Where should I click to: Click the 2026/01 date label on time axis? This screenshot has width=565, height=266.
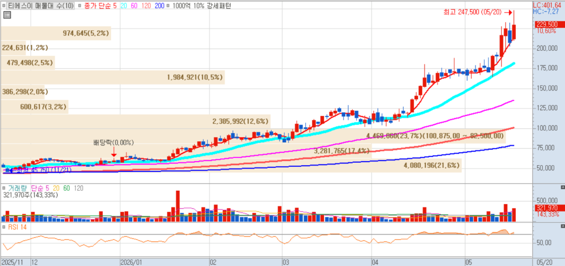(132, 262)
